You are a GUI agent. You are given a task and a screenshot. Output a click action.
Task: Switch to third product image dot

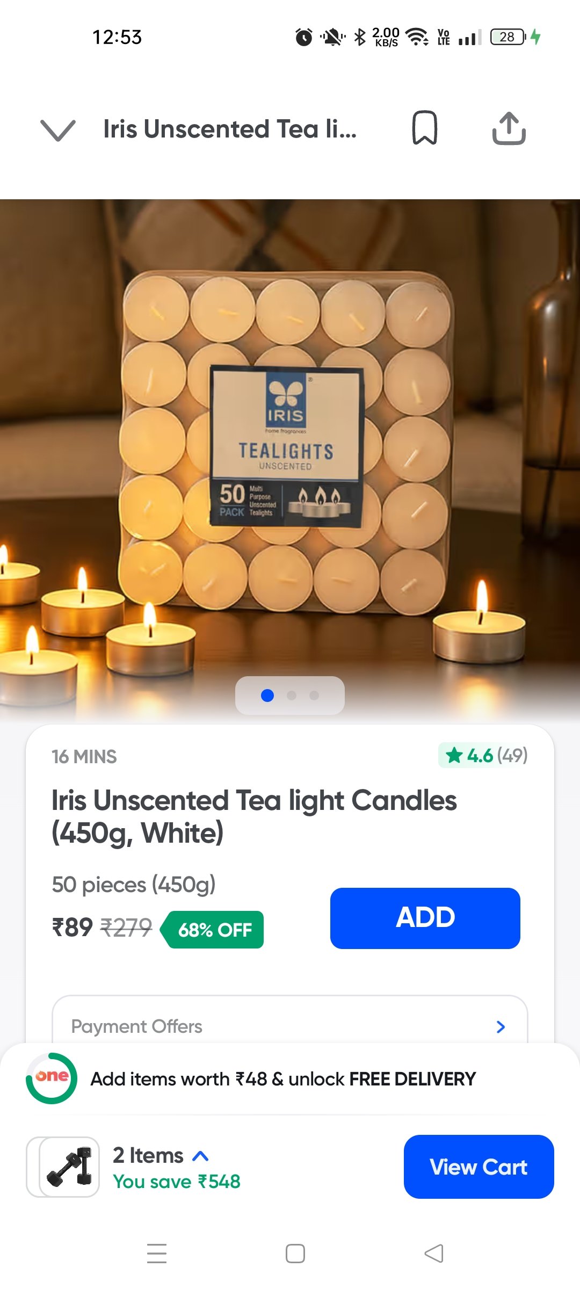coord(314,696)
